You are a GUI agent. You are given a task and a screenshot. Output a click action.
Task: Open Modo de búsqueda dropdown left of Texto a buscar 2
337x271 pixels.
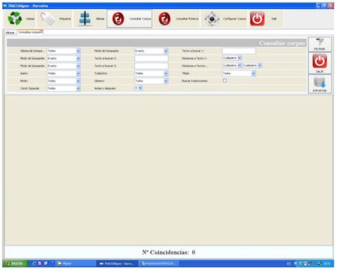pyautogui.click(x=64, y=58)
